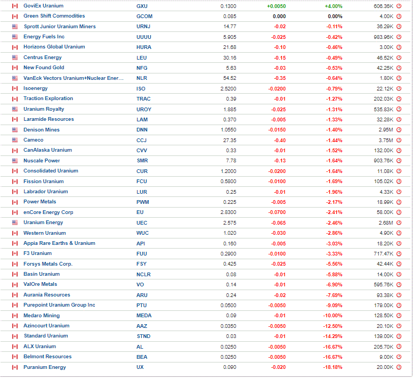Open the Aurania Resources link
This screenshot has height=379, width=413.
coord(47,295)
